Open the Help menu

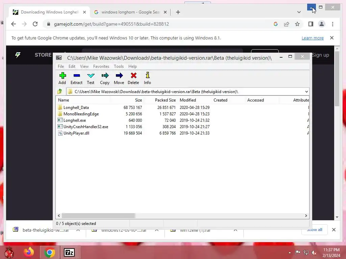click(132, 66)
